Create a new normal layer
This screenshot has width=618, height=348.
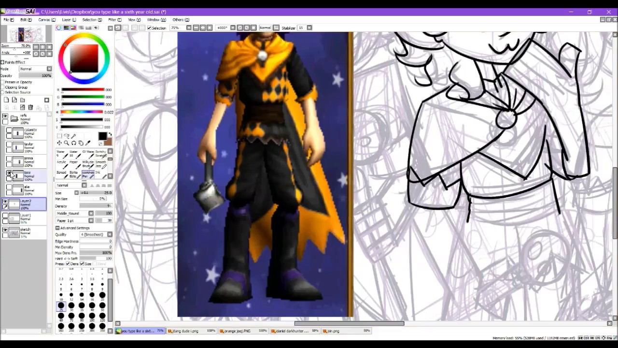6,100
